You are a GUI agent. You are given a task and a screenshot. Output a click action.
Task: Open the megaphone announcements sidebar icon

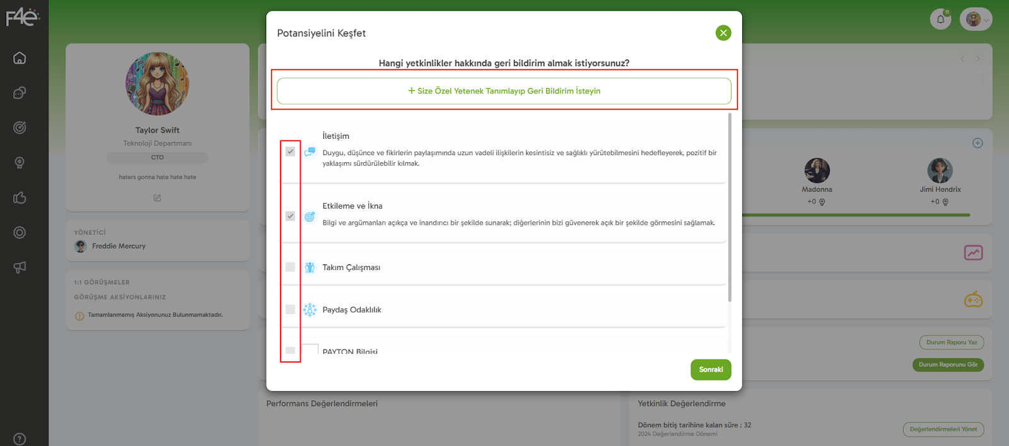click(x=20, y=267)
